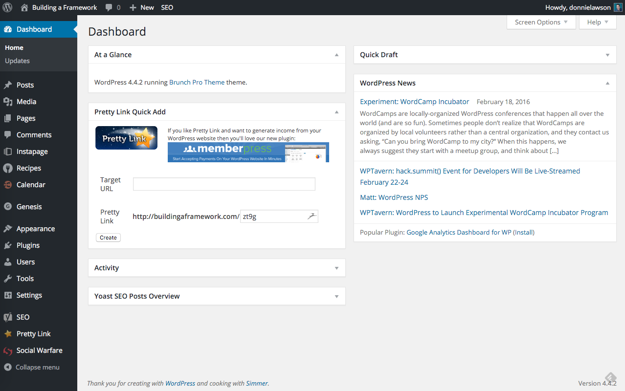The image size is (625, 391).
Task: Expand the Quick Draft panel
Action: coord(607,55)
